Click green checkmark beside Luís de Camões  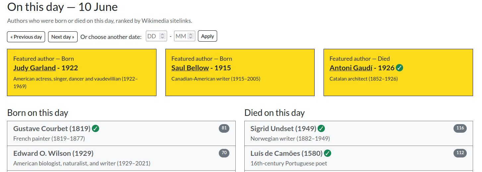[328, 153]
